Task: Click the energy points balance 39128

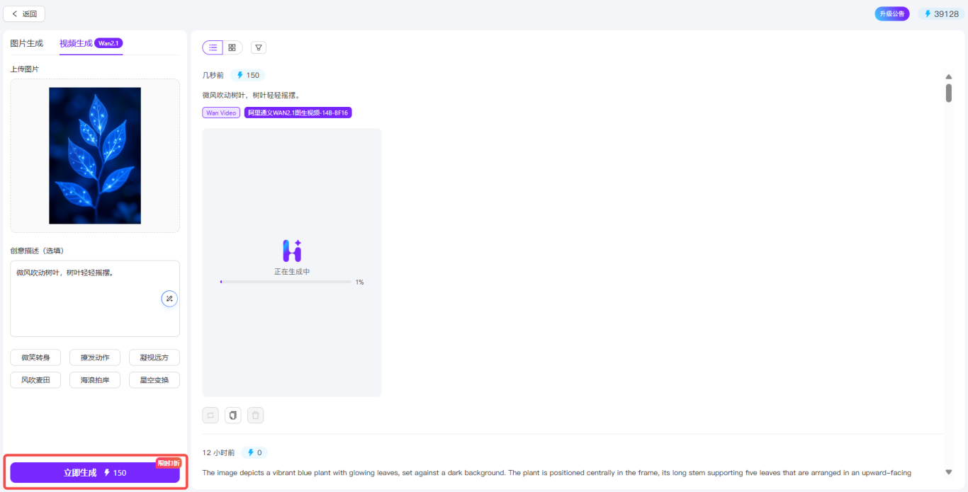Action: tap(941, 13)
